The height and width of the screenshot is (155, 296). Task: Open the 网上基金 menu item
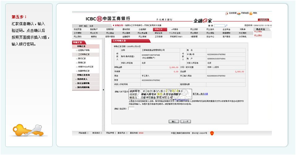point(110,33)
